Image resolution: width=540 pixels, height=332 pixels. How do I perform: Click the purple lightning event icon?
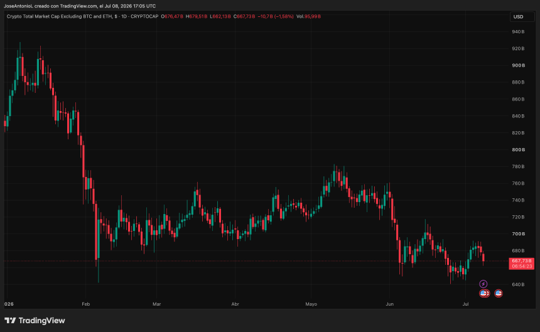click(483, 284)
